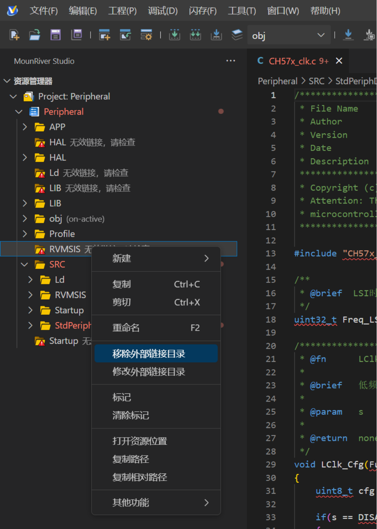Click the save all toolbar icon
Viewport: 377px width, 529px height.
[x=77, y=35]
